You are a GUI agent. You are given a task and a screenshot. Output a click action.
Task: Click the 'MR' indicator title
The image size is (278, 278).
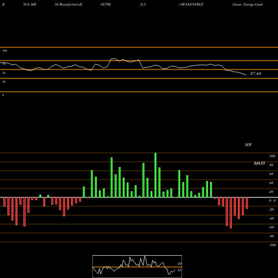[x=248, y=145]
